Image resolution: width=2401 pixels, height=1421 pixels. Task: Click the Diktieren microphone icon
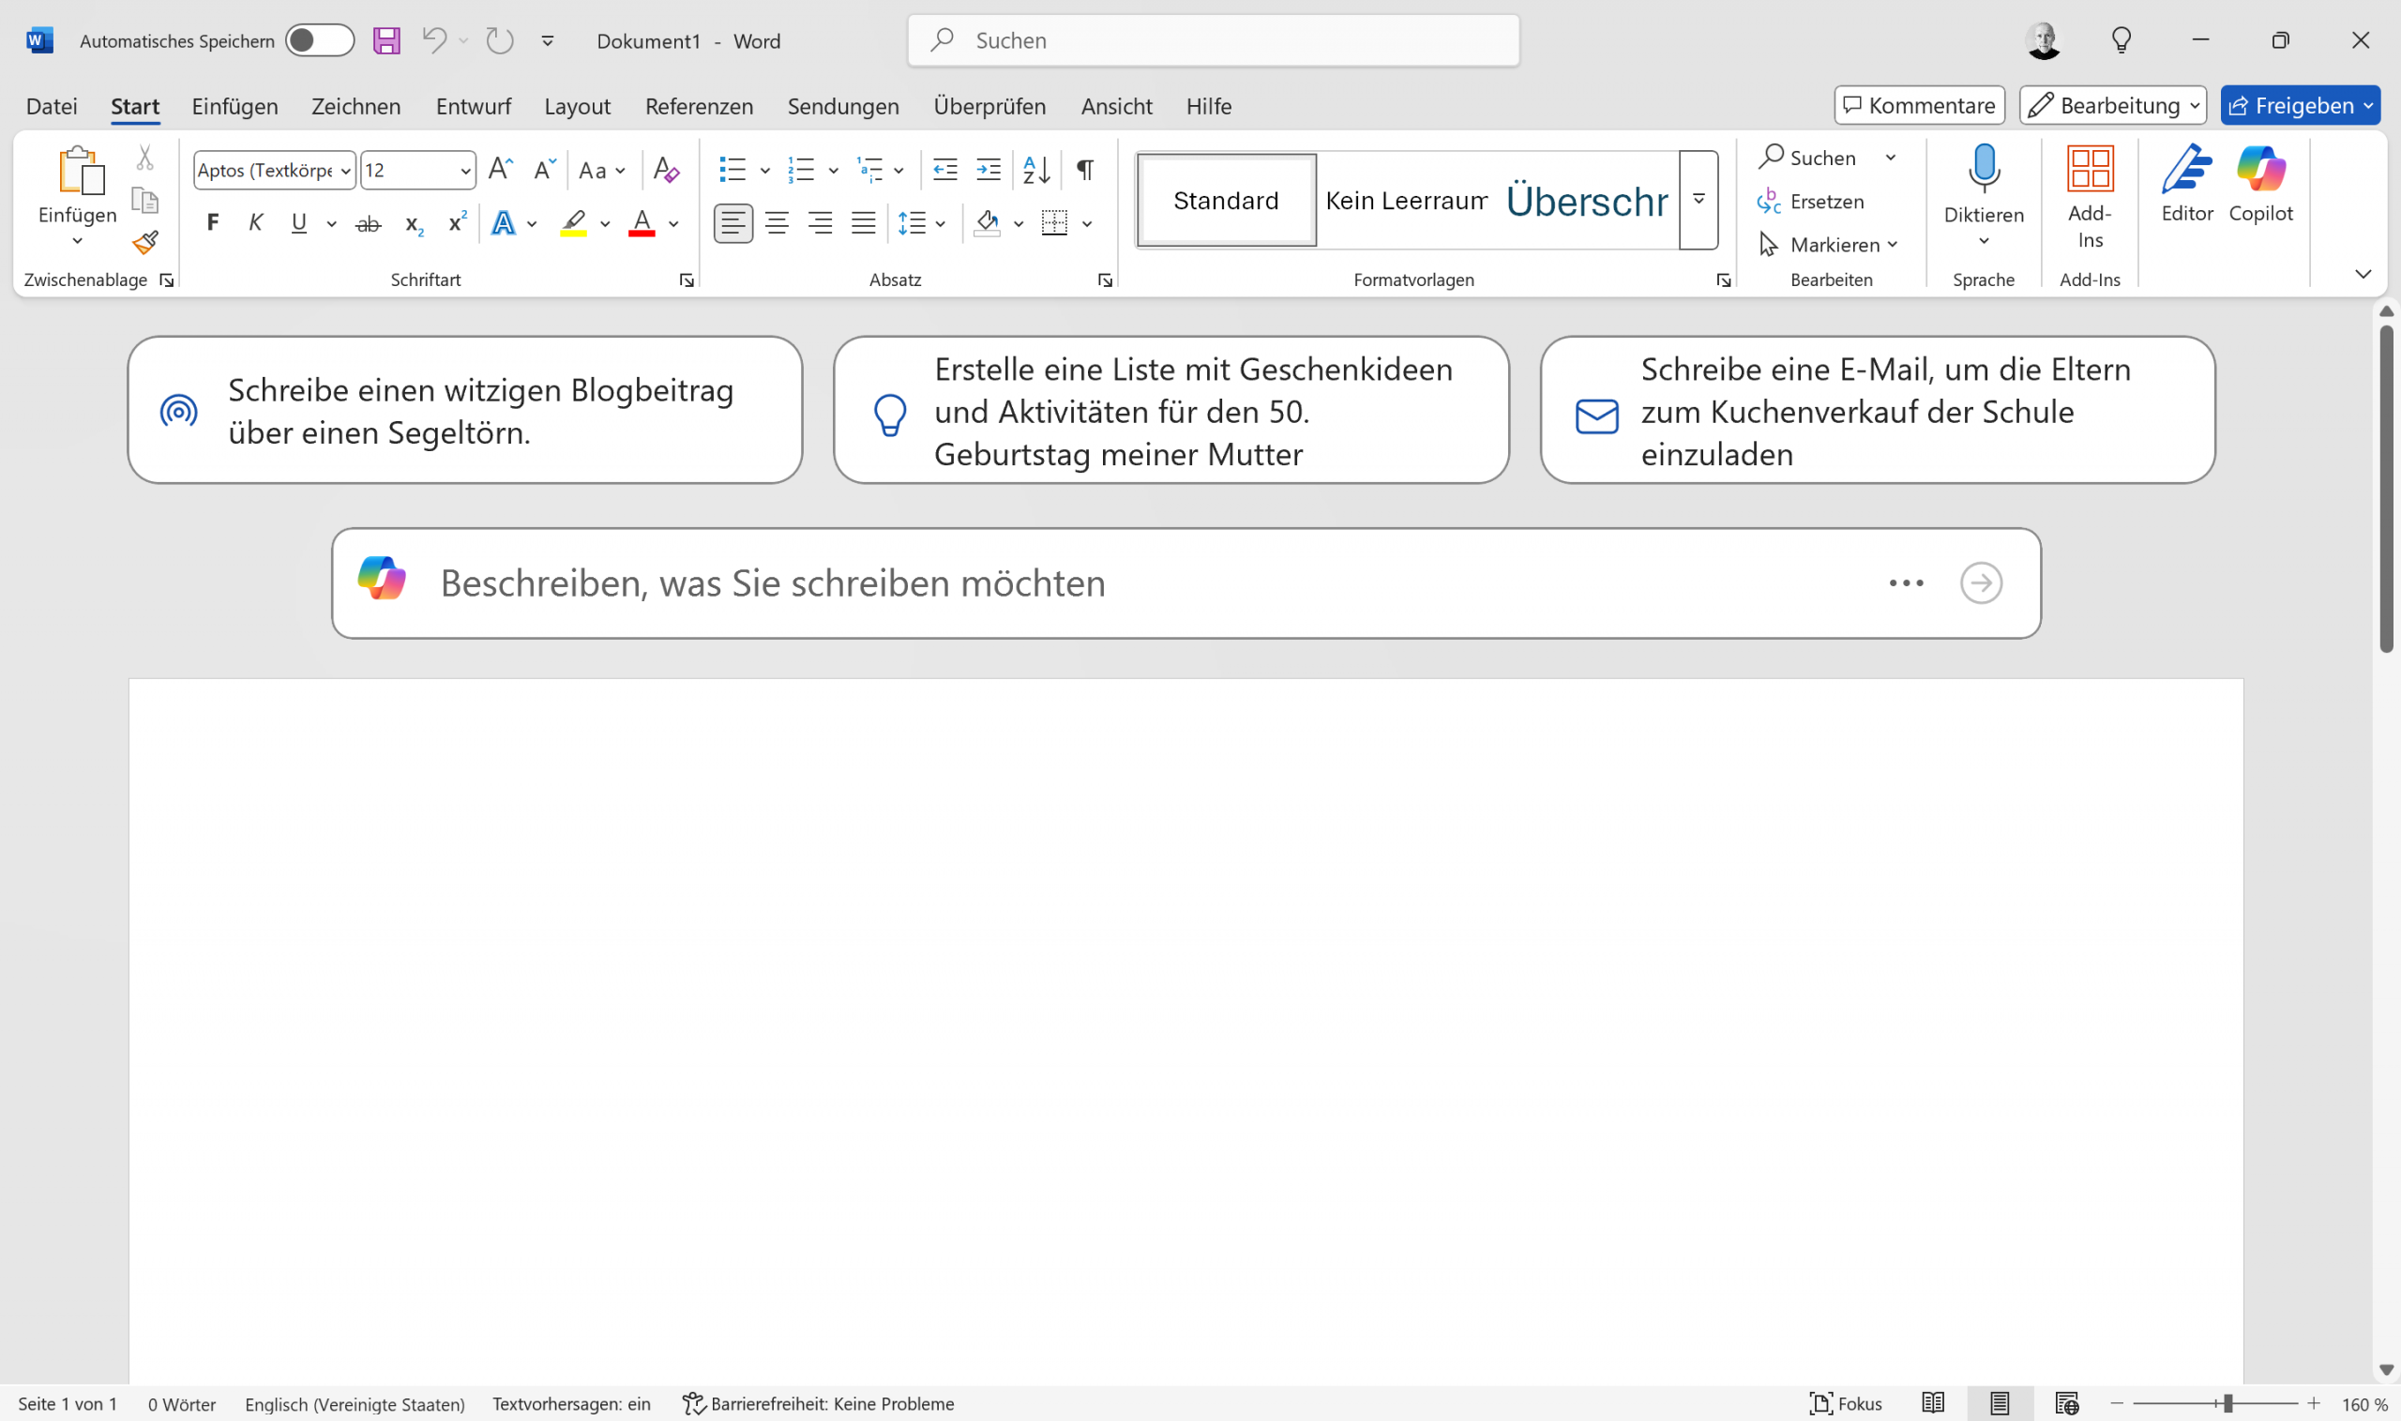tap(1984, 171)
